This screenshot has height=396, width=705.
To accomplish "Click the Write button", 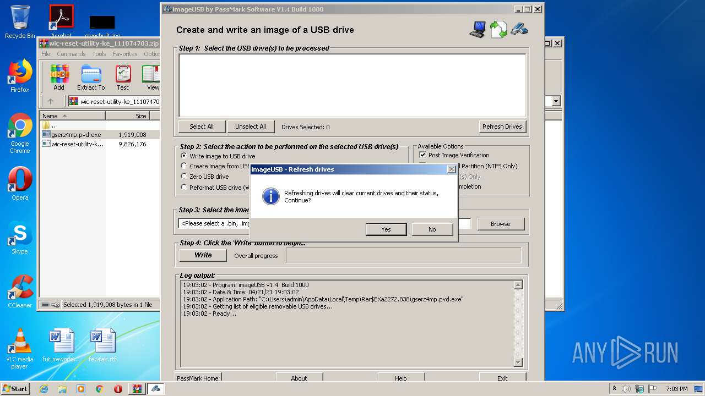I will coord(203,255).
